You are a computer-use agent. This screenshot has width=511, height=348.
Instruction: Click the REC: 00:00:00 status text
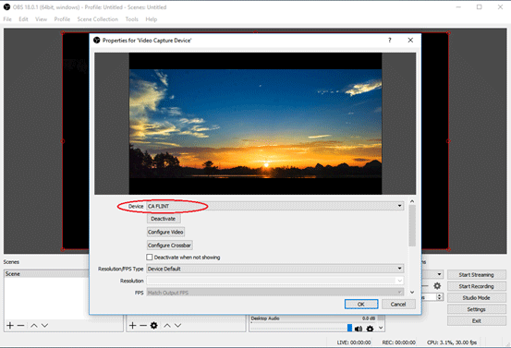(x=398, y=342)
